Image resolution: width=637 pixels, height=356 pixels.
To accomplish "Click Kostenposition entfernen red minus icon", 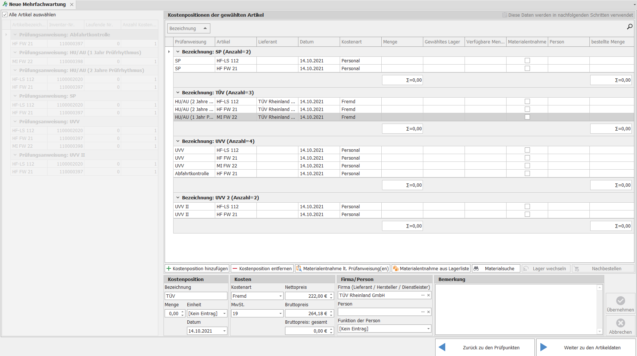I will (x=235, y=268).
